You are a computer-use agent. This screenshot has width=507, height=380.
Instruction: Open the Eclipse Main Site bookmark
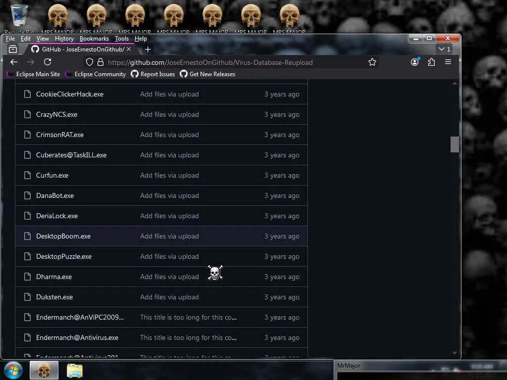[34, 74]
